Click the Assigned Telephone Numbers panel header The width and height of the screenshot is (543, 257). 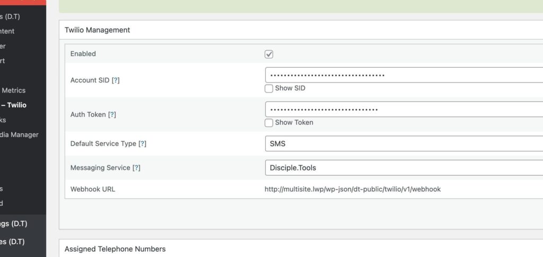115,249
